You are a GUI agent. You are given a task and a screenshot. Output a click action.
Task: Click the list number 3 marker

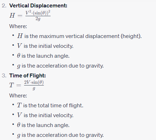(x=4, y=76)
